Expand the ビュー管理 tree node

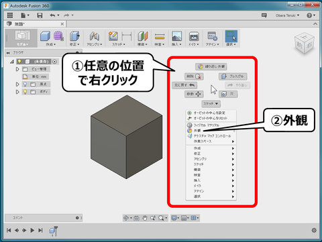[17, 69]
